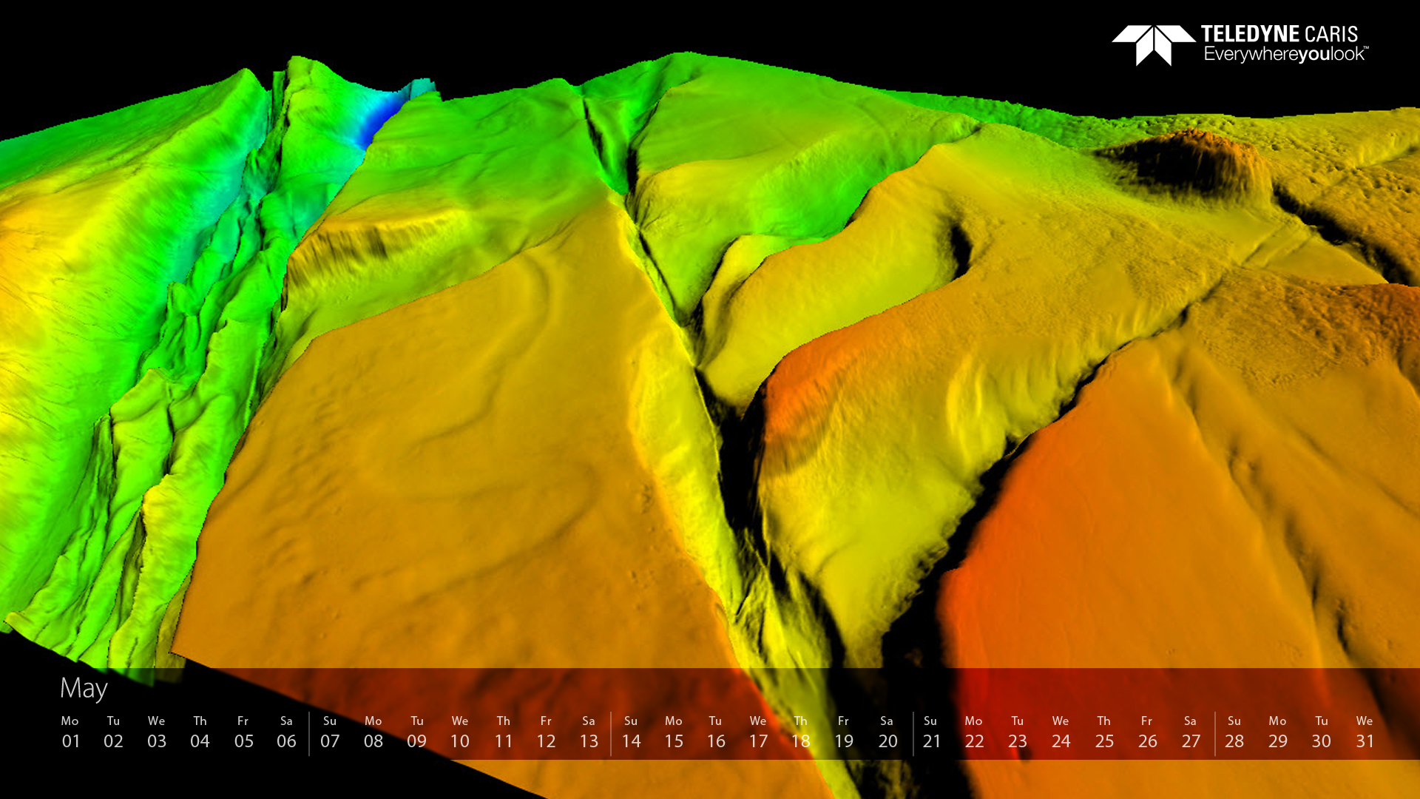Screen dimensions: 1420x799
Task: Select Wednesday 03 in the calendar
Action: pyautogui.click(x=157, y=732)
